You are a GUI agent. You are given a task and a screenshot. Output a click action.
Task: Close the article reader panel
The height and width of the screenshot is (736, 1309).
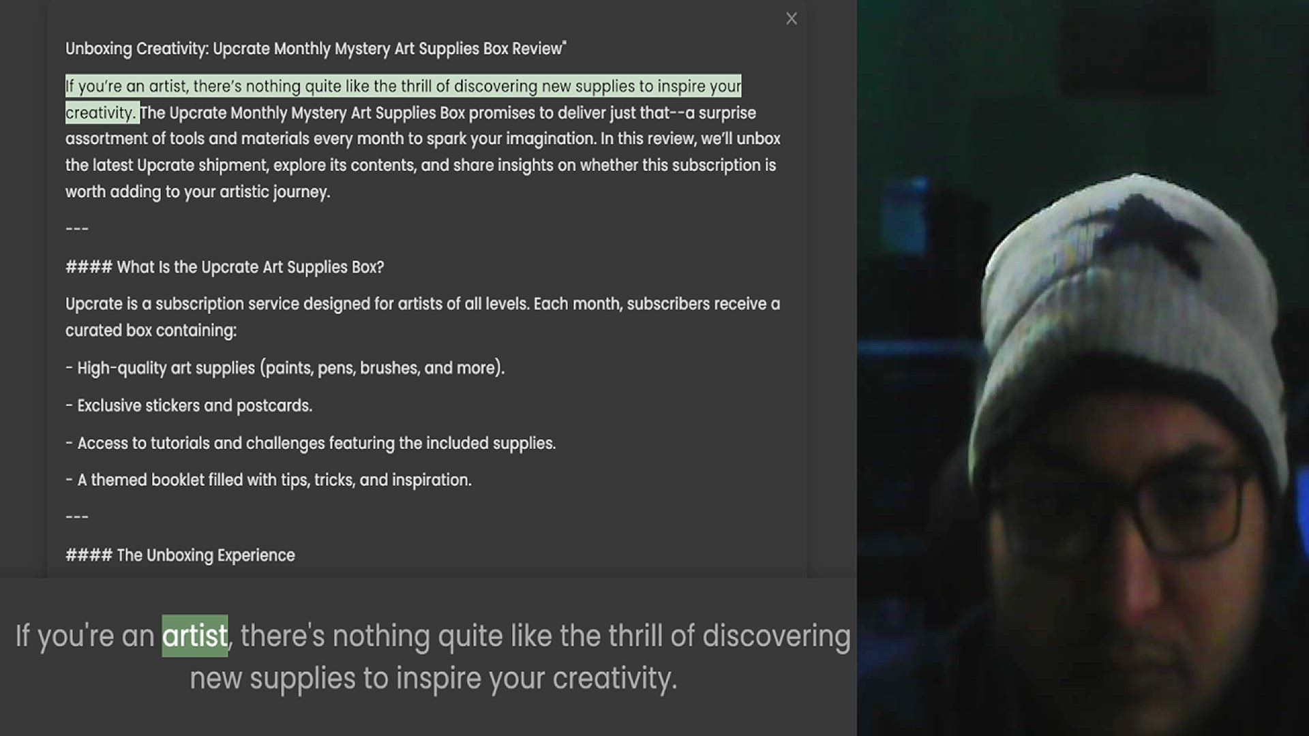click(x=791, y=19)
